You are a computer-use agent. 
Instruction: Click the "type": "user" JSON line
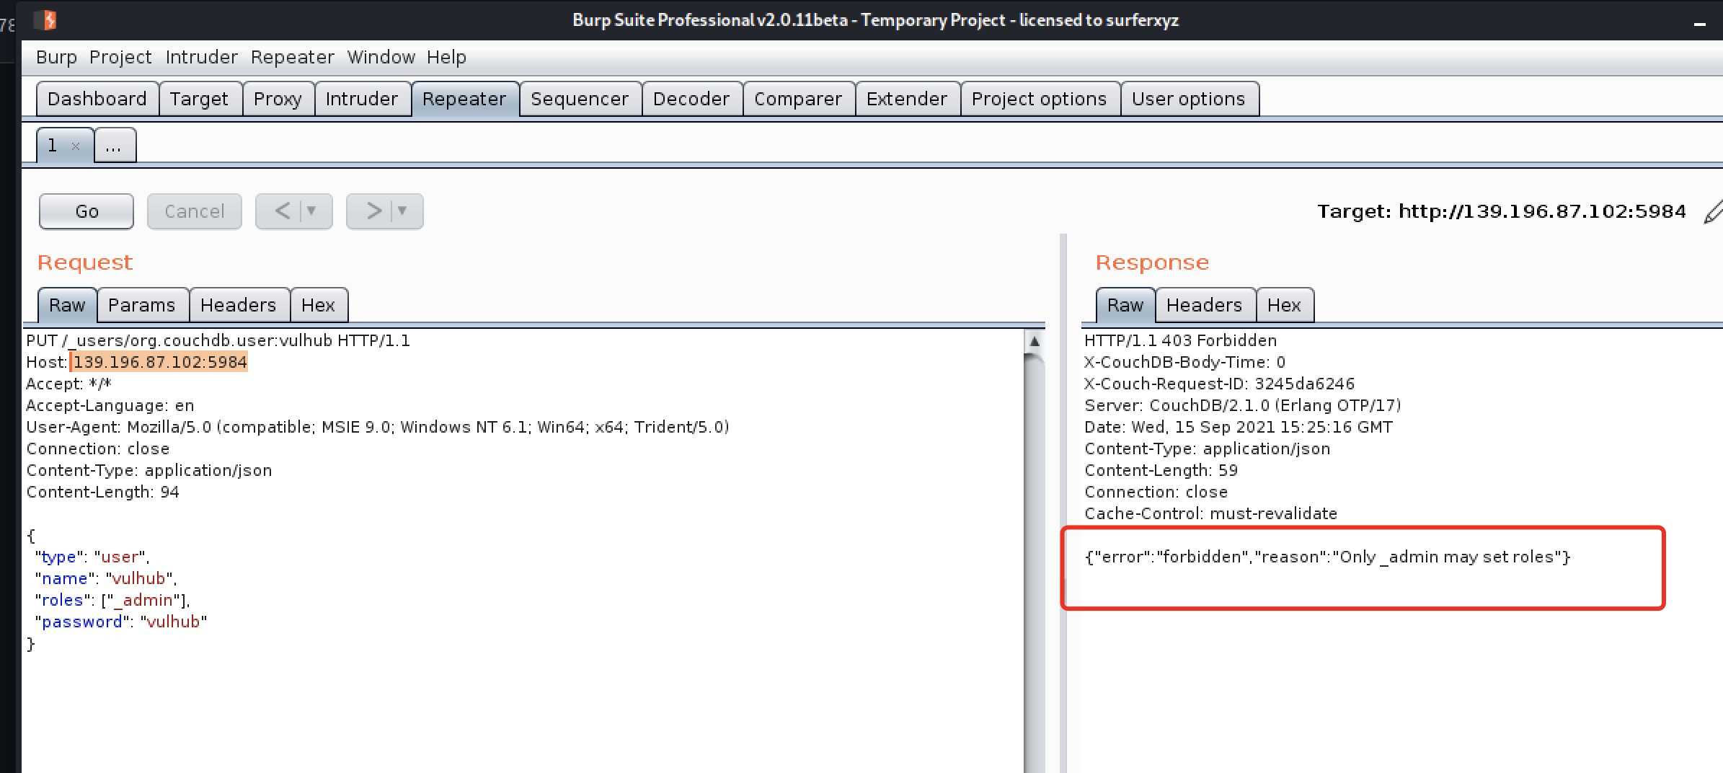click(x=92, y=557)
